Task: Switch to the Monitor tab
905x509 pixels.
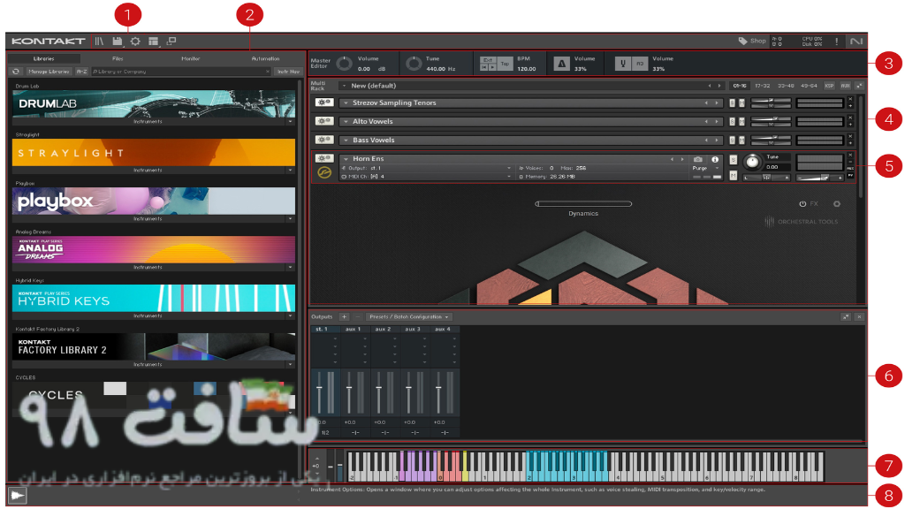Action: [x=191, y=58]
